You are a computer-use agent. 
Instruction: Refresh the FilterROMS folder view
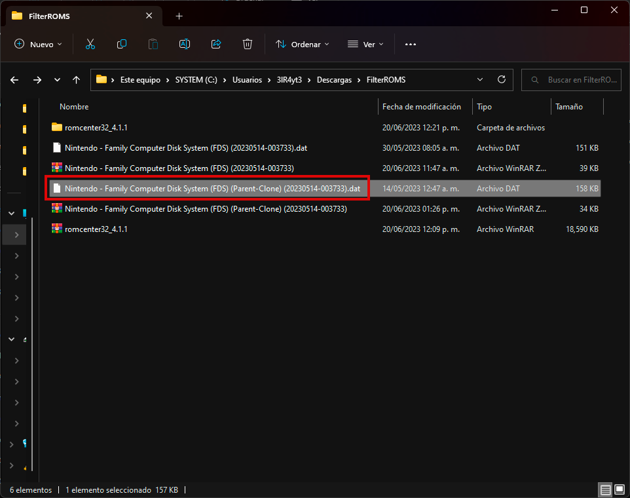point(502,79)
